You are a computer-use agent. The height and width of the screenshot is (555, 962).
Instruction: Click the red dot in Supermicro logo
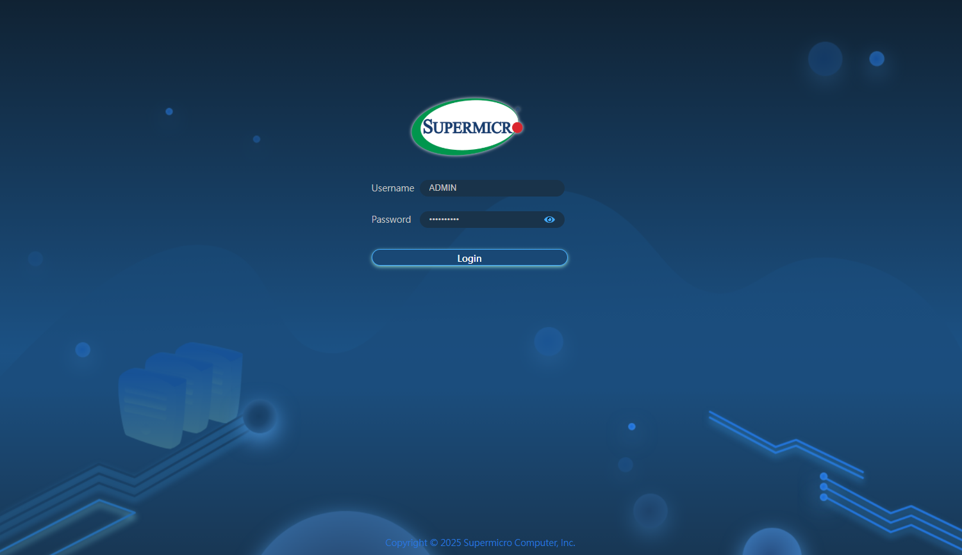[518, 127]
